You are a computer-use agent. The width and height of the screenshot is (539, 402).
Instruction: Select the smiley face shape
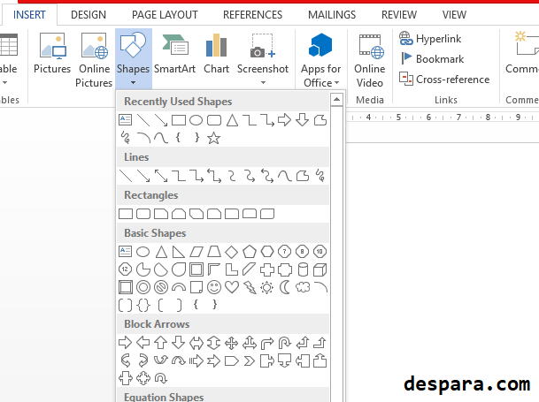[214, 287]
